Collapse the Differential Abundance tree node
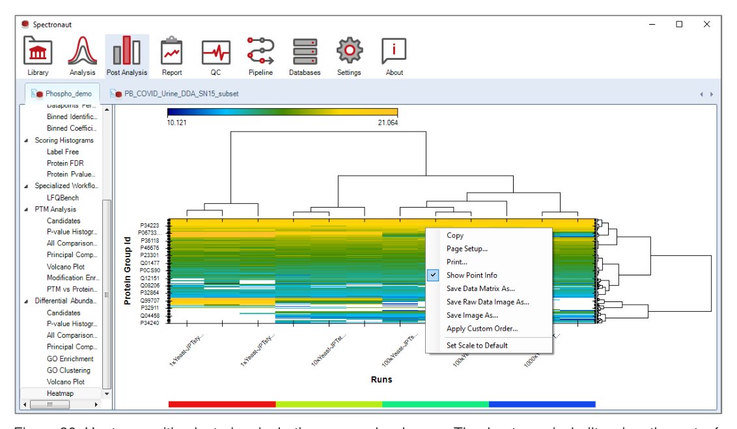737x429 pixels. [26, 301]
